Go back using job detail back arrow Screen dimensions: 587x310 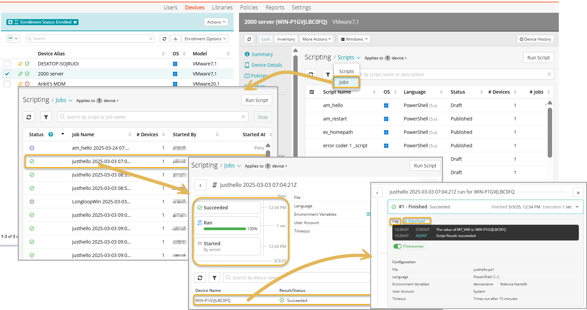coord(200,185)
